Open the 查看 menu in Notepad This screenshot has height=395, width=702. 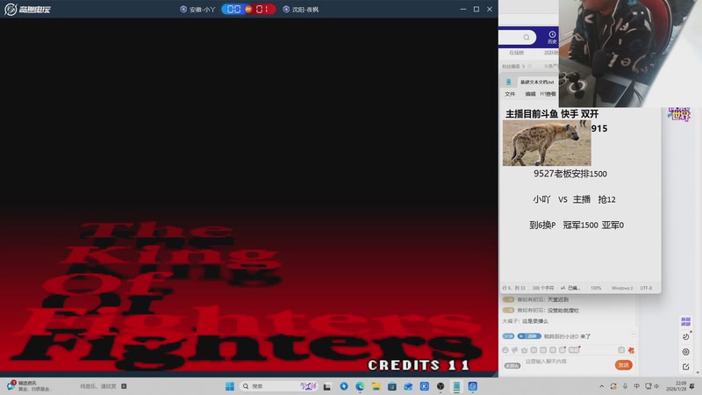tap(550, 94)
